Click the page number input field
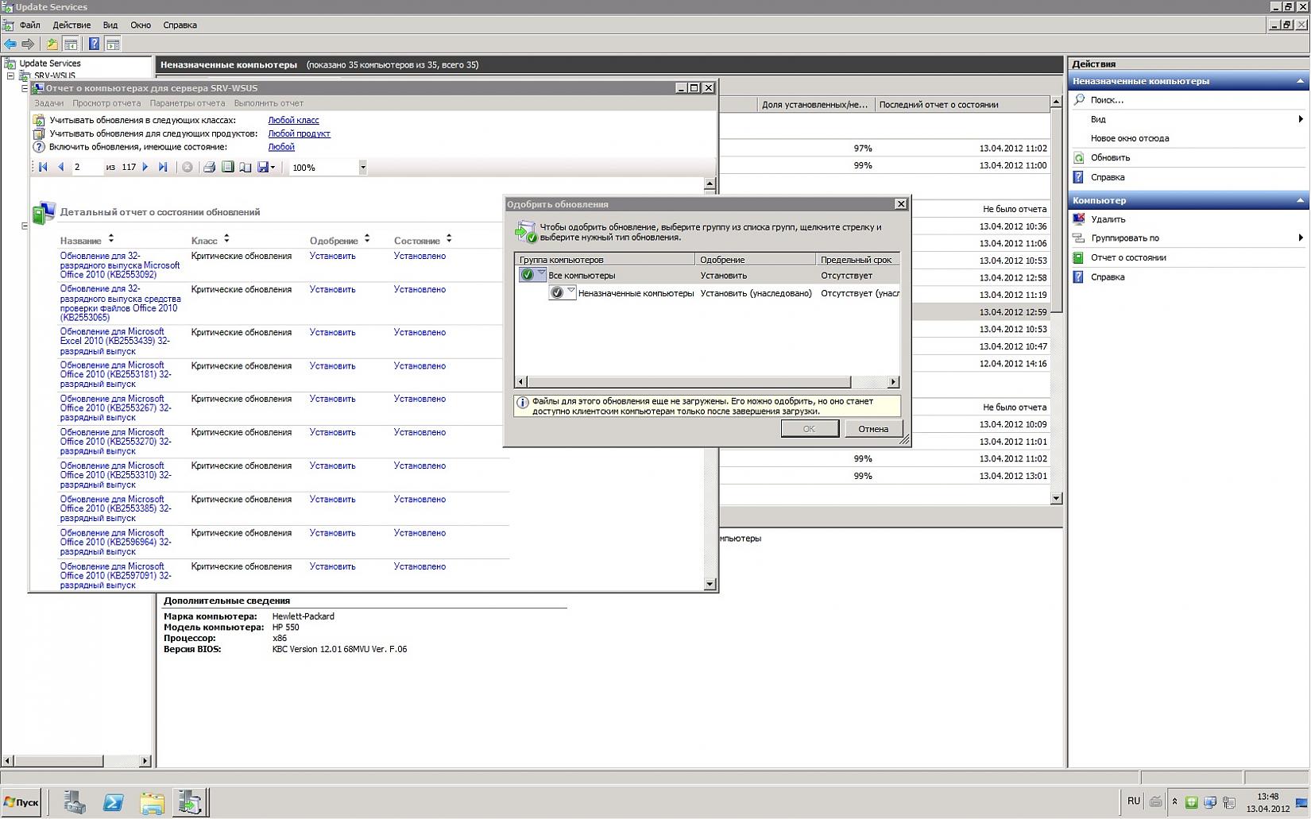1311x819 pixels. (x=86, y=167)
